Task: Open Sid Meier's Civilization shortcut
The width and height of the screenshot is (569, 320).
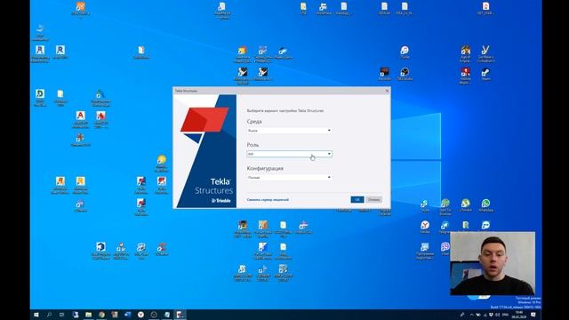Action: pyautogui.click(x=485, y=53)
